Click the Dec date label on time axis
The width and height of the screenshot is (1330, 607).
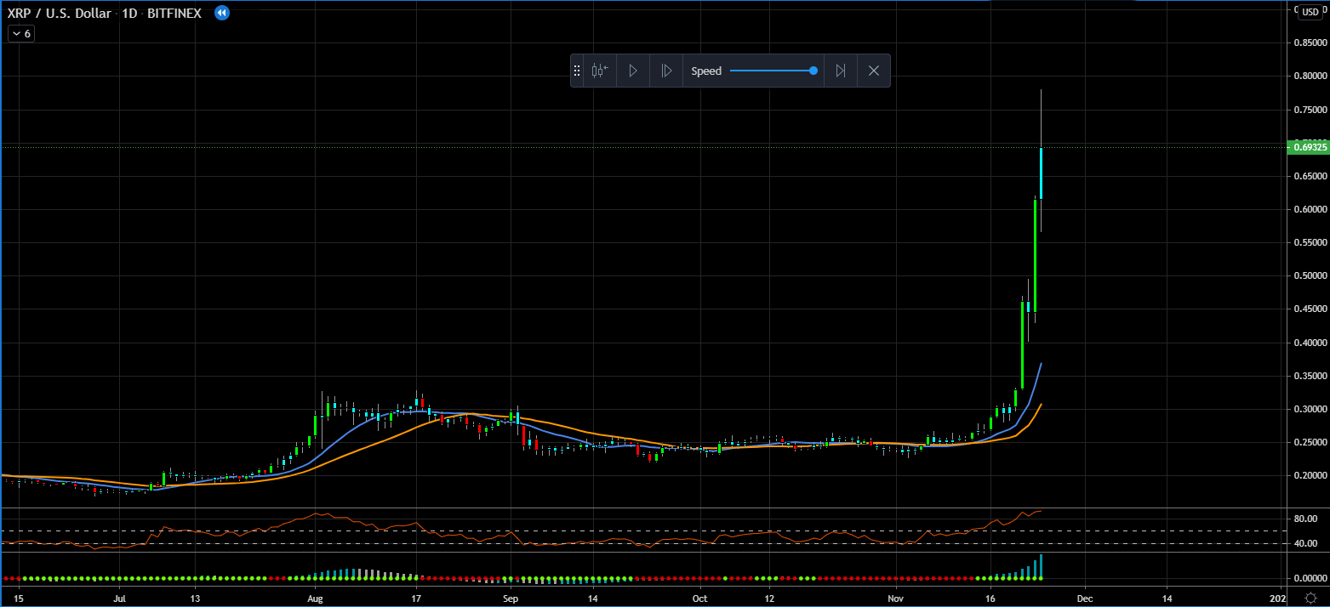[x=1084, y=598]
